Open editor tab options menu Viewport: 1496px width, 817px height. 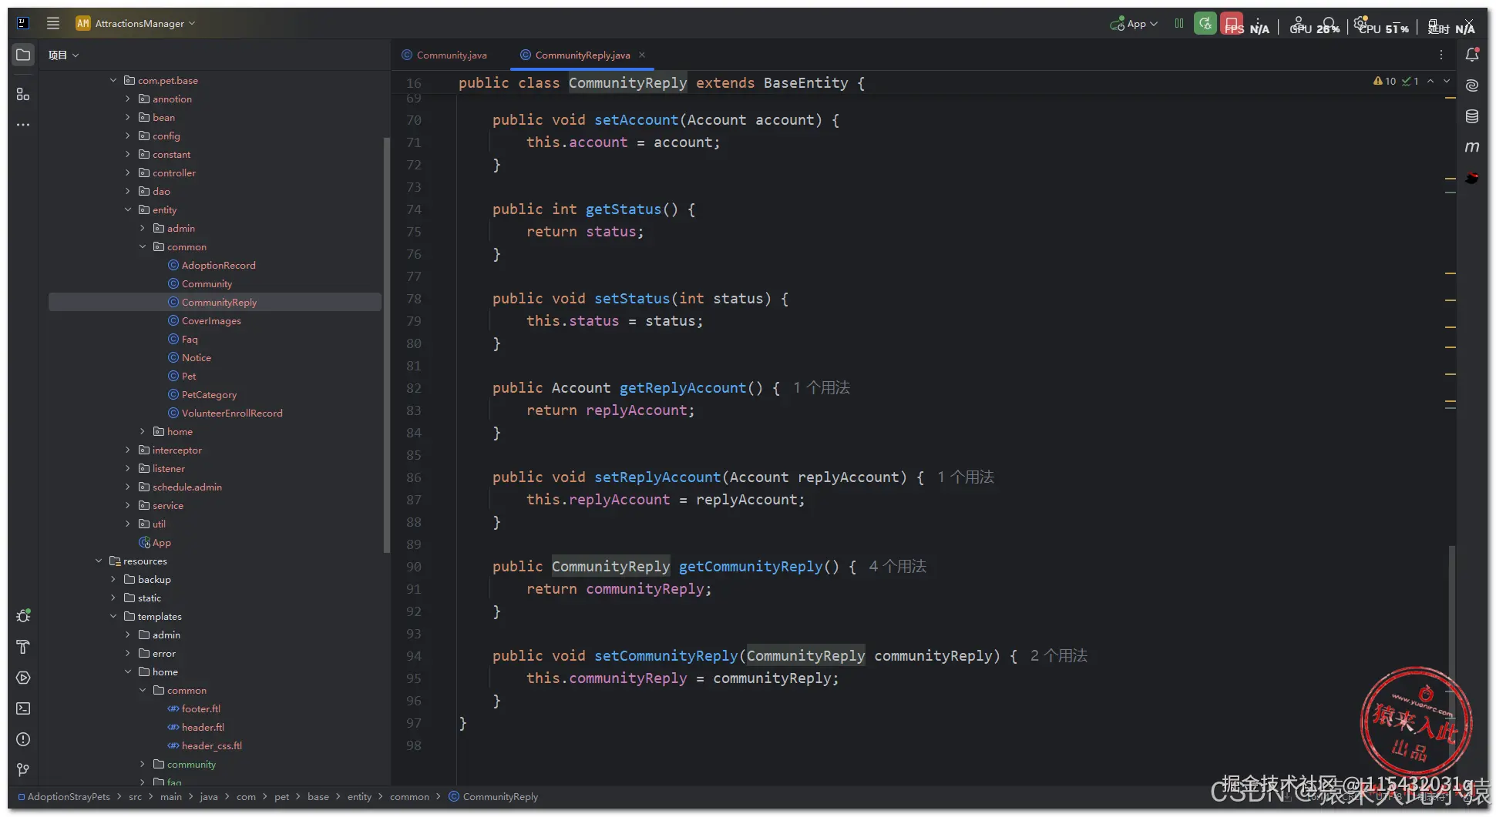click(1441, 55)
